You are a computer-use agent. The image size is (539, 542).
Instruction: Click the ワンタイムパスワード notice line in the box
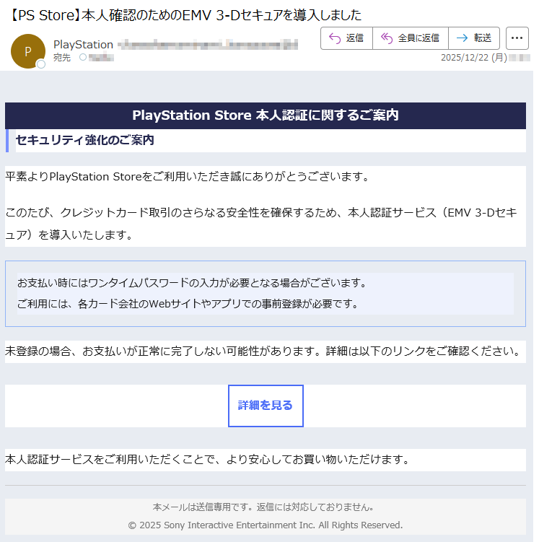tap(192, 282)
